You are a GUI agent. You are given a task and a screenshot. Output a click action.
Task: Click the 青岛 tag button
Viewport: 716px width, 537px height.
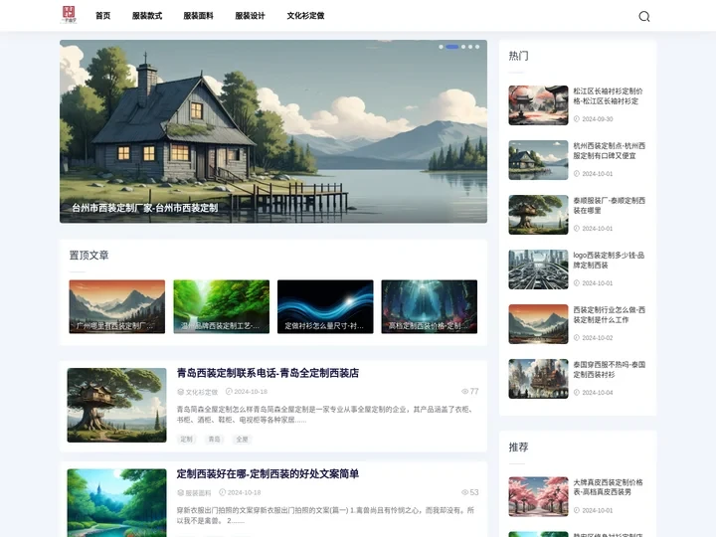[214, 439]
